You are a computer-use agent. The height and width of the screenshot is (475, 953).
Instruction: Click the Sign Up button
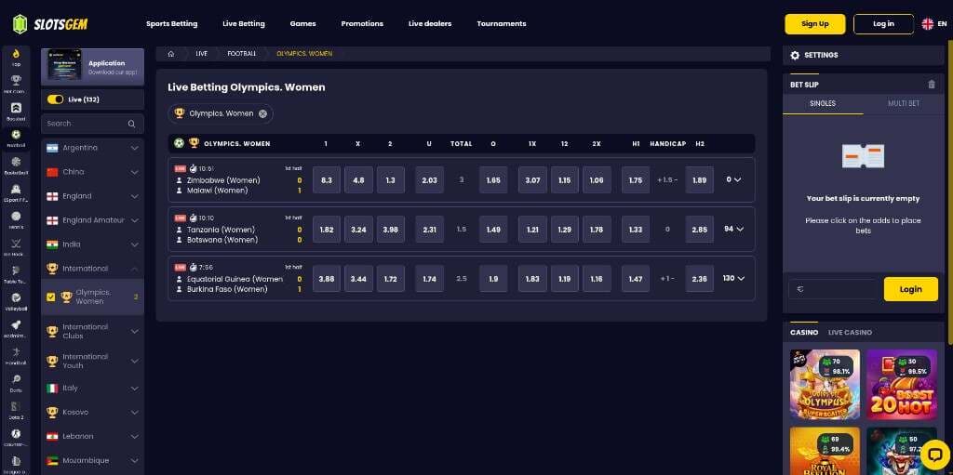click(x=815, y=23)
